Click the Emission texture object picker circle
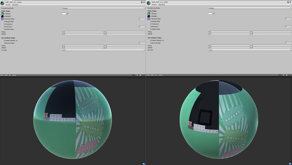The width and height of the screenshot is (292, 165). [5, 27]
